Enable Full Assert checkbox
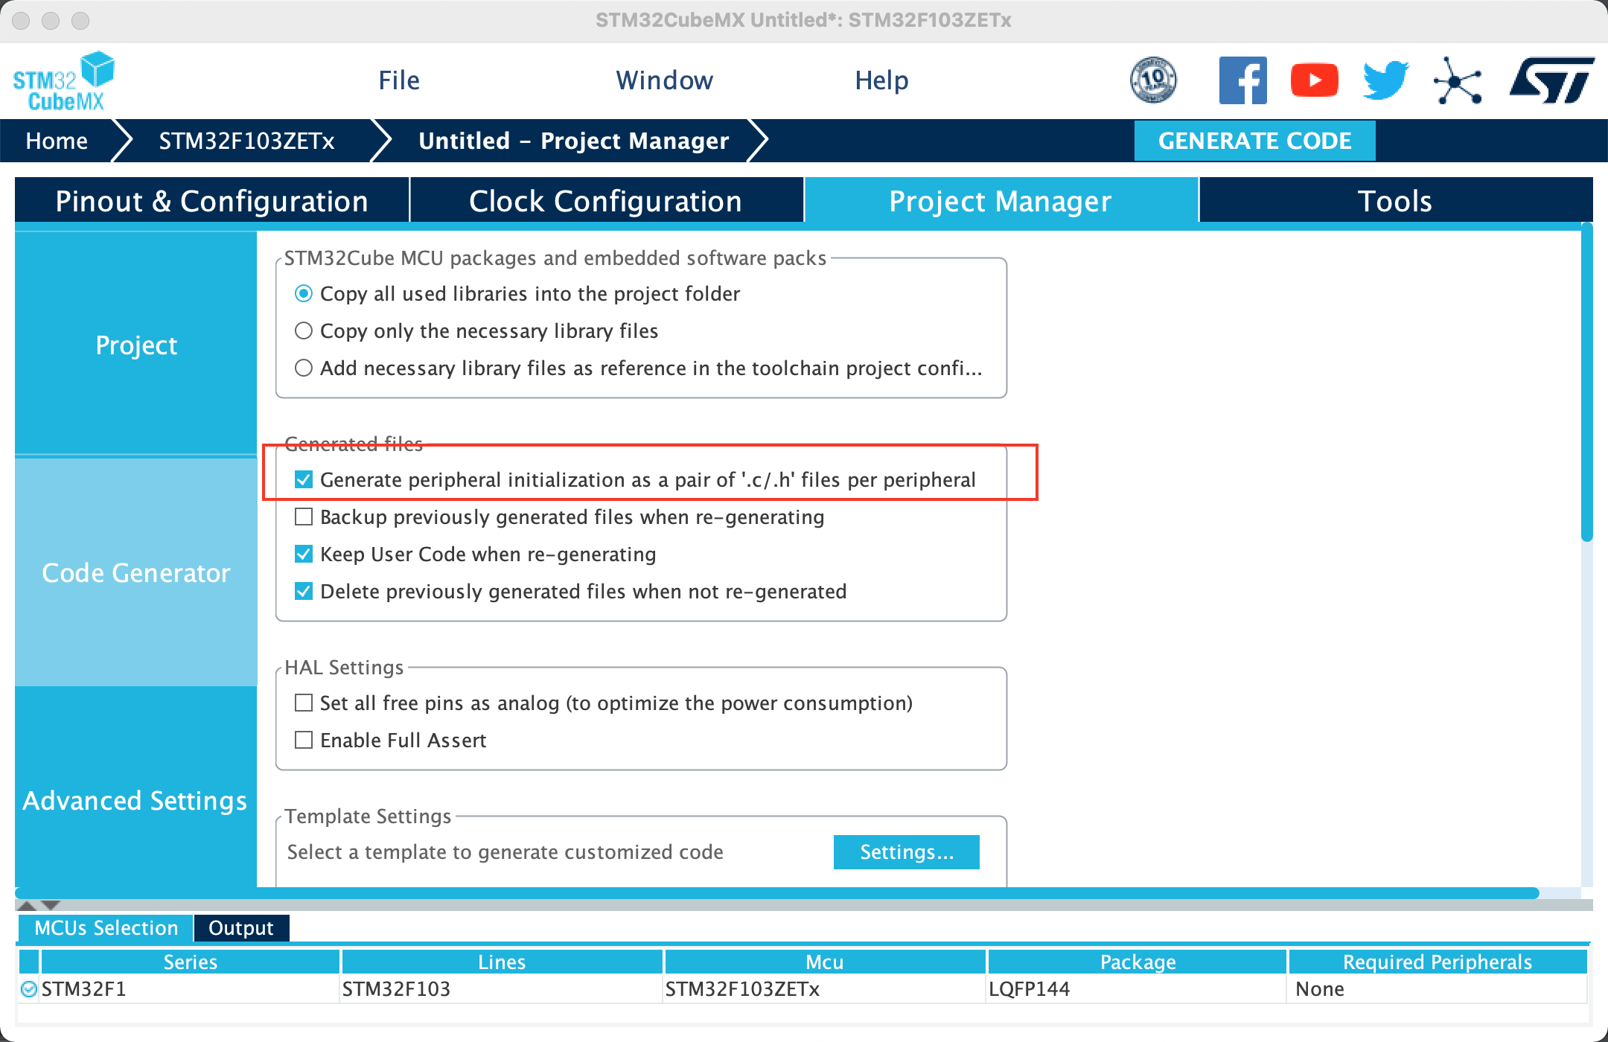This screenshot has width=1608, height=1042. tap(304, 741)
